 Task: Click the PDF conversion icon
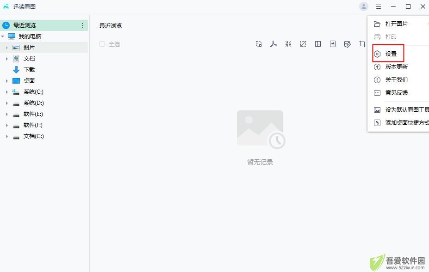274,44
